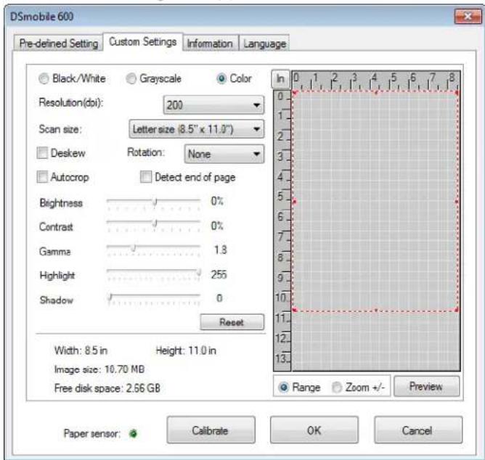This screenshot has height=460, width=485.
Task: Click the Highlight 255 value
Action: point(219,274)
